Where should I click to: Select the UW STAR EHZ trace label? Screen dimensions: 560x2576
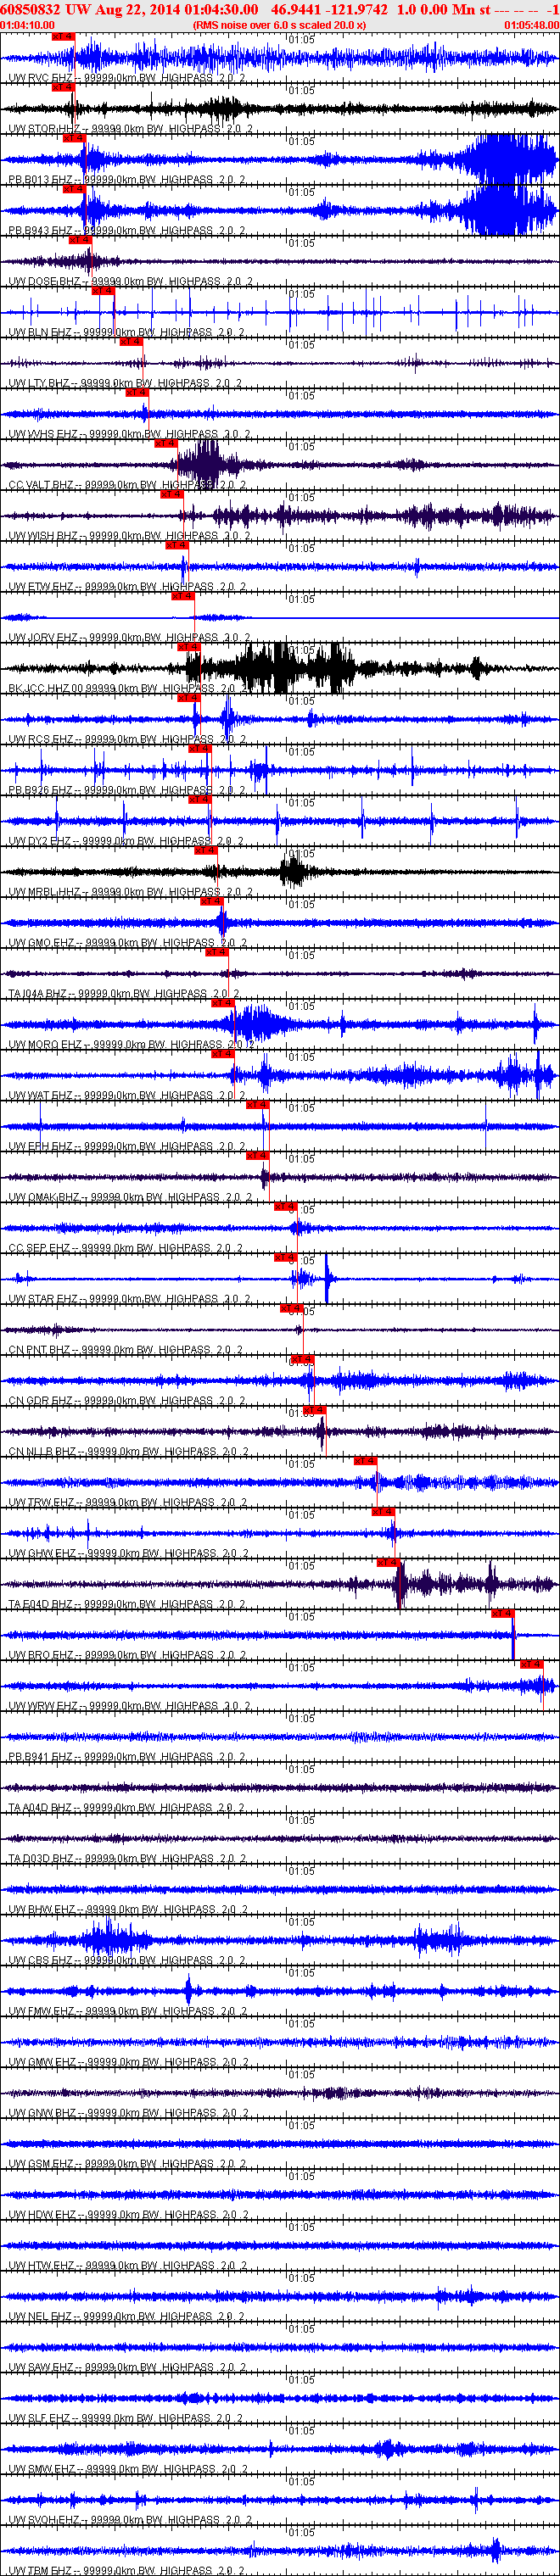pyautogui.click(x=130, y=1299)
